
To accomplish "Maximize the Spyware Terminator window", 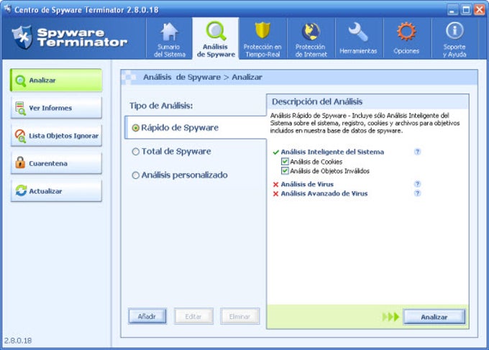I will pos(466,9).
